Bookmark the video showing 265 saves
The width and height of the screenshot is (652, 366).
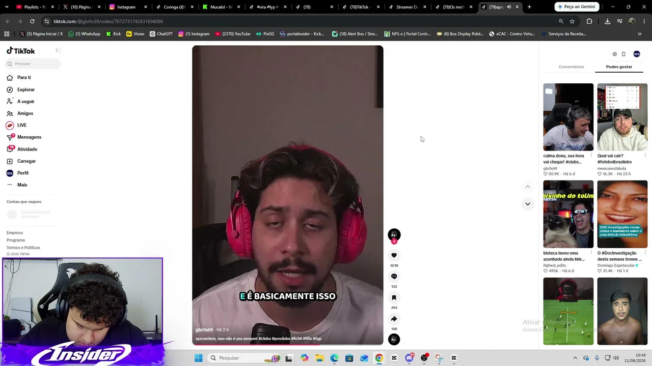click(394, 297)
